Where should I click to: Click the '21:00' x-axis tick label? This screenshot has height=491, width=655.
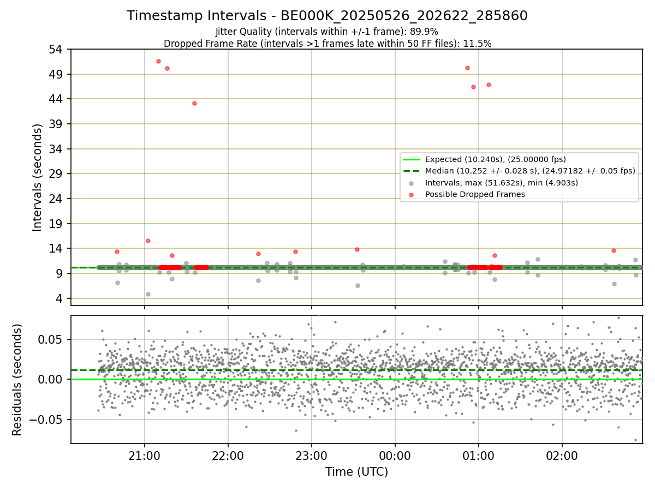pyautogui.click(x=144, y=455)
